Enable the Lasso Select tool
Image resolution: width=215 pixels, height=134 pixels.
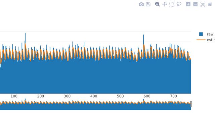tap(179, 4)
